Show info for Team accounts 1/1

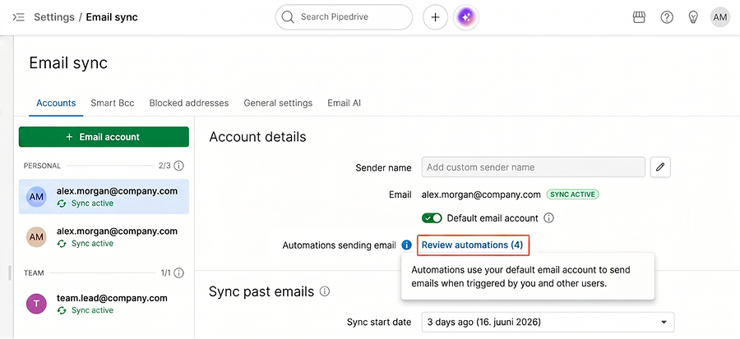(178, 273)
